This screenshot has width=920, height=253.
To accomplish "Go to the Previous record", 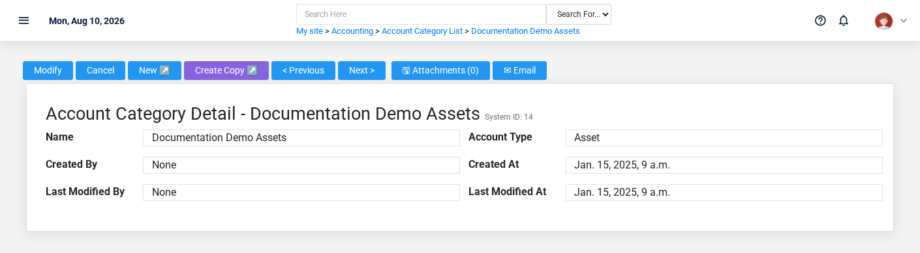I will pyautogui.click(x=303, y=70).
